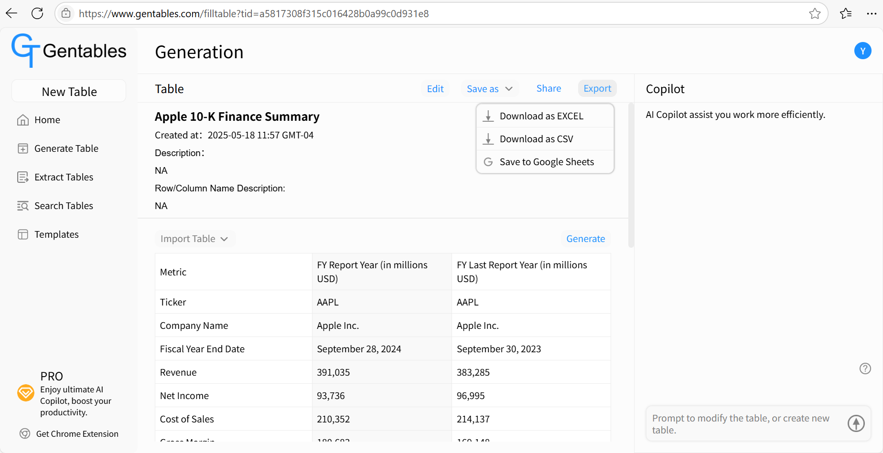Click the Excel download arrow icon

click(488, 116)
